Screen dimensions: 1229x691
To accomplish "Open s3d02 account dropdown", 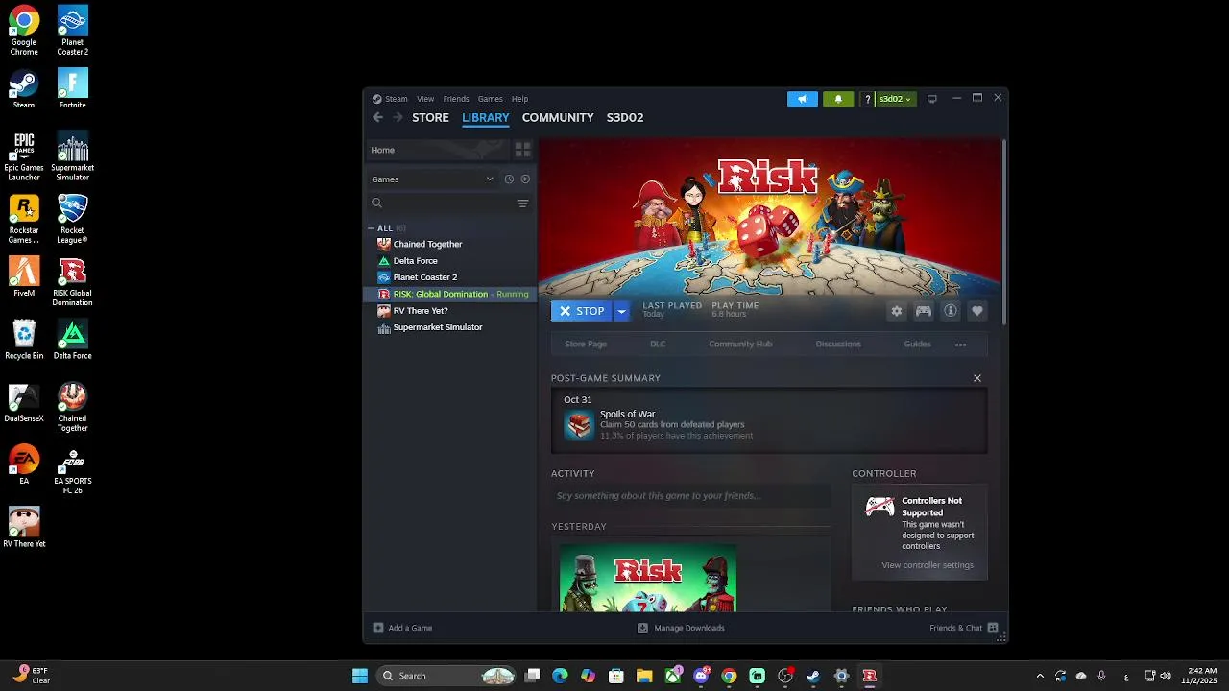I will [x=895, y=99].
